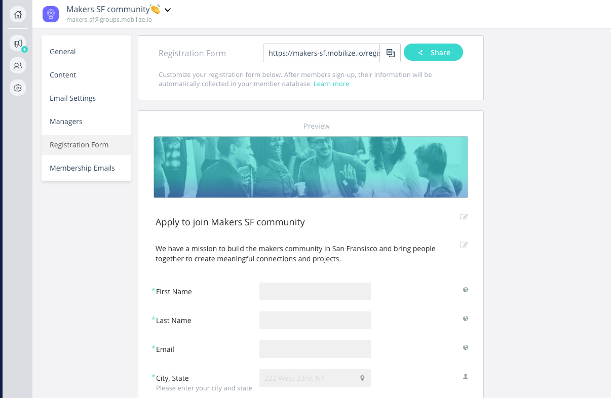Edit the form description with pencil icon
The image size is (611, 398).
tap(464, 245)
